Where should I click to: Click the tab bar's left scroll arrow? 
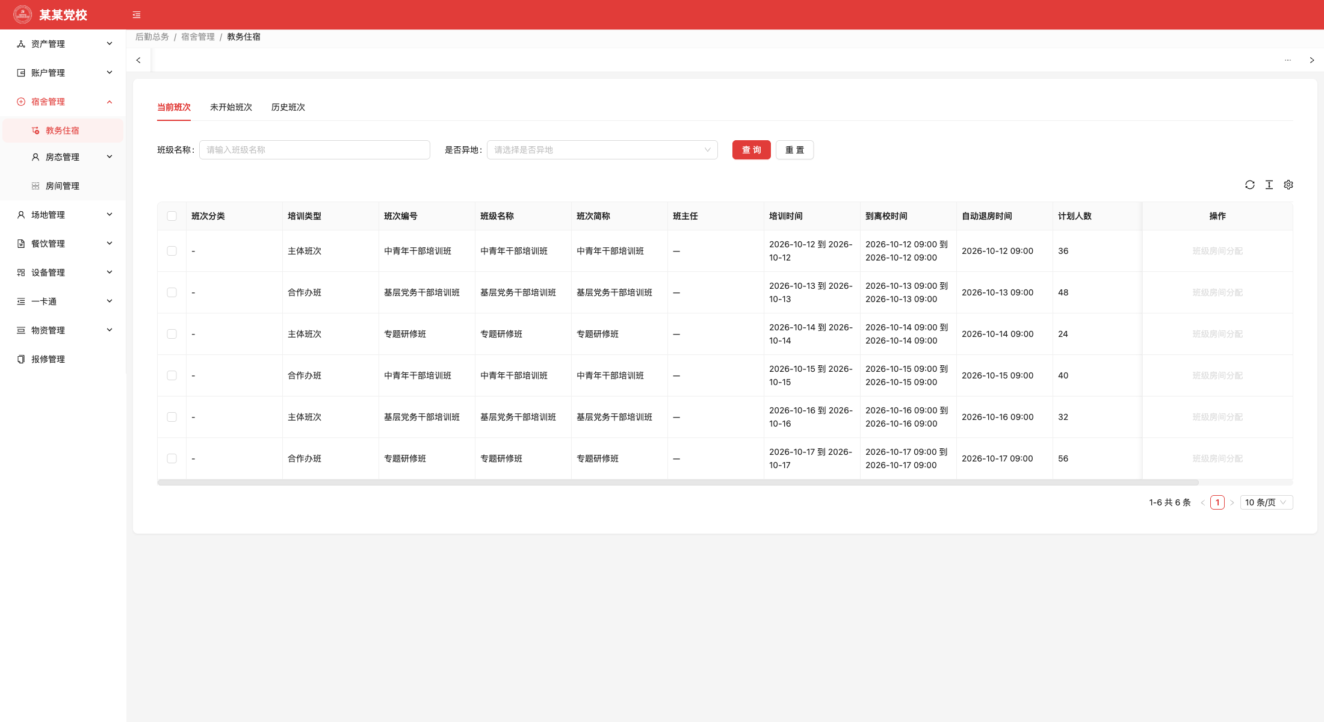coord(138,60)
